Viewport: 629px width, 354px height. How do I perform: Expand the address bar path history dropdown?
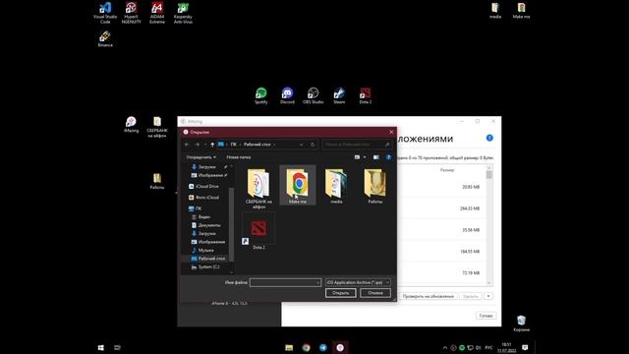pos(302,145)
